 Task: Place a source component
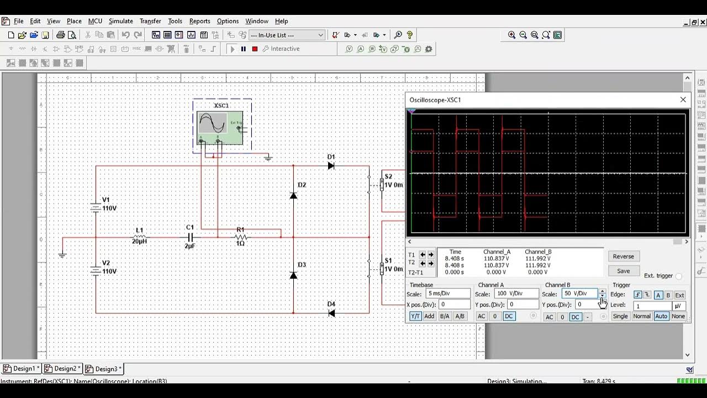coord(10,49)
